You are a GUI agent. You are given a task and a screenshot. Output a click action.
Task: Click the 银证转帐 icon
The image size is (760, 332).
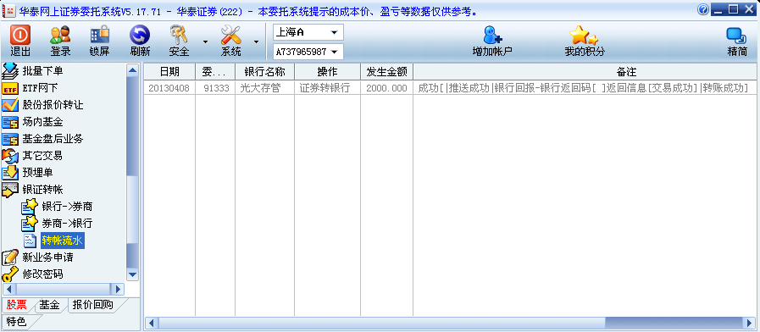(x=10, y=190)
